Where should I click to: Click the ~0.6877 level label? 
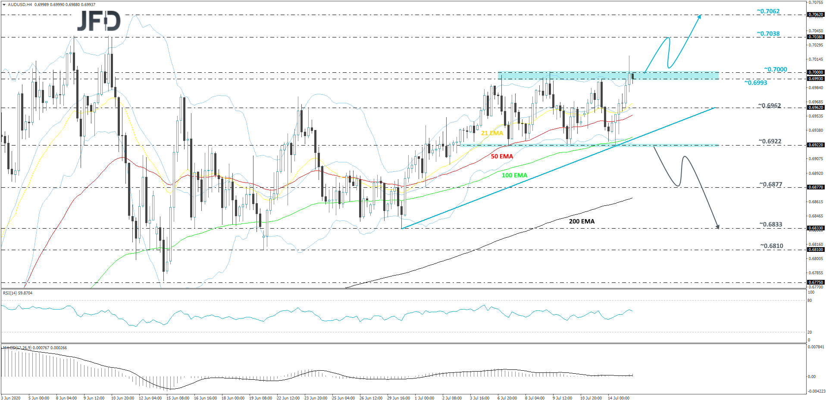coord(771,184)
